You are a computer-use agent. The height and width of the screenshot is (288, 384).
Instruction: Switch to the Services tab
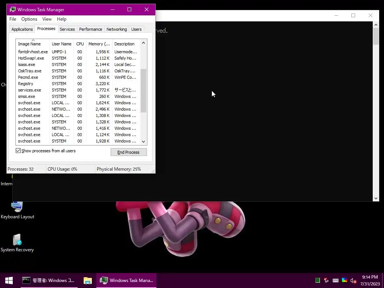click(67, 29)
